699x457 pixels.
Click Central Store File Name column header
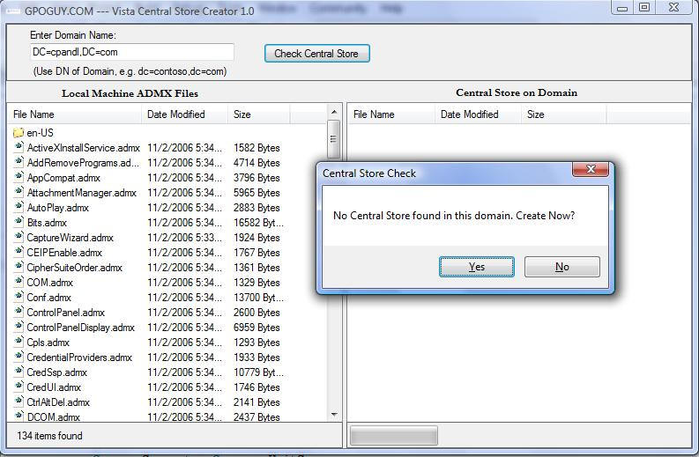390,114
